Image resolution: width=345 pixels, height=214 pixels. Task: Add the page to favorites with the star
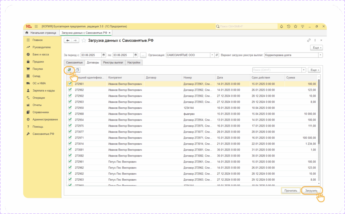click(84, 40)
